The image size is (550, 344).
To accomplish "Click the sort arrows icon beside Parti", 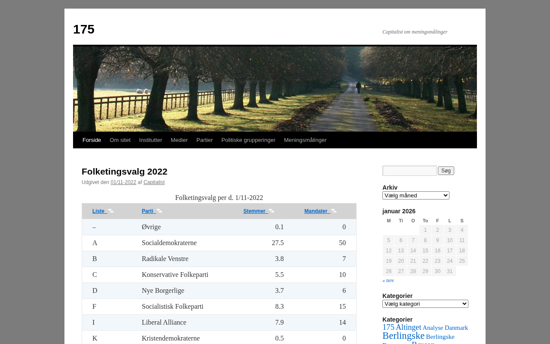I will coord(159,211).
